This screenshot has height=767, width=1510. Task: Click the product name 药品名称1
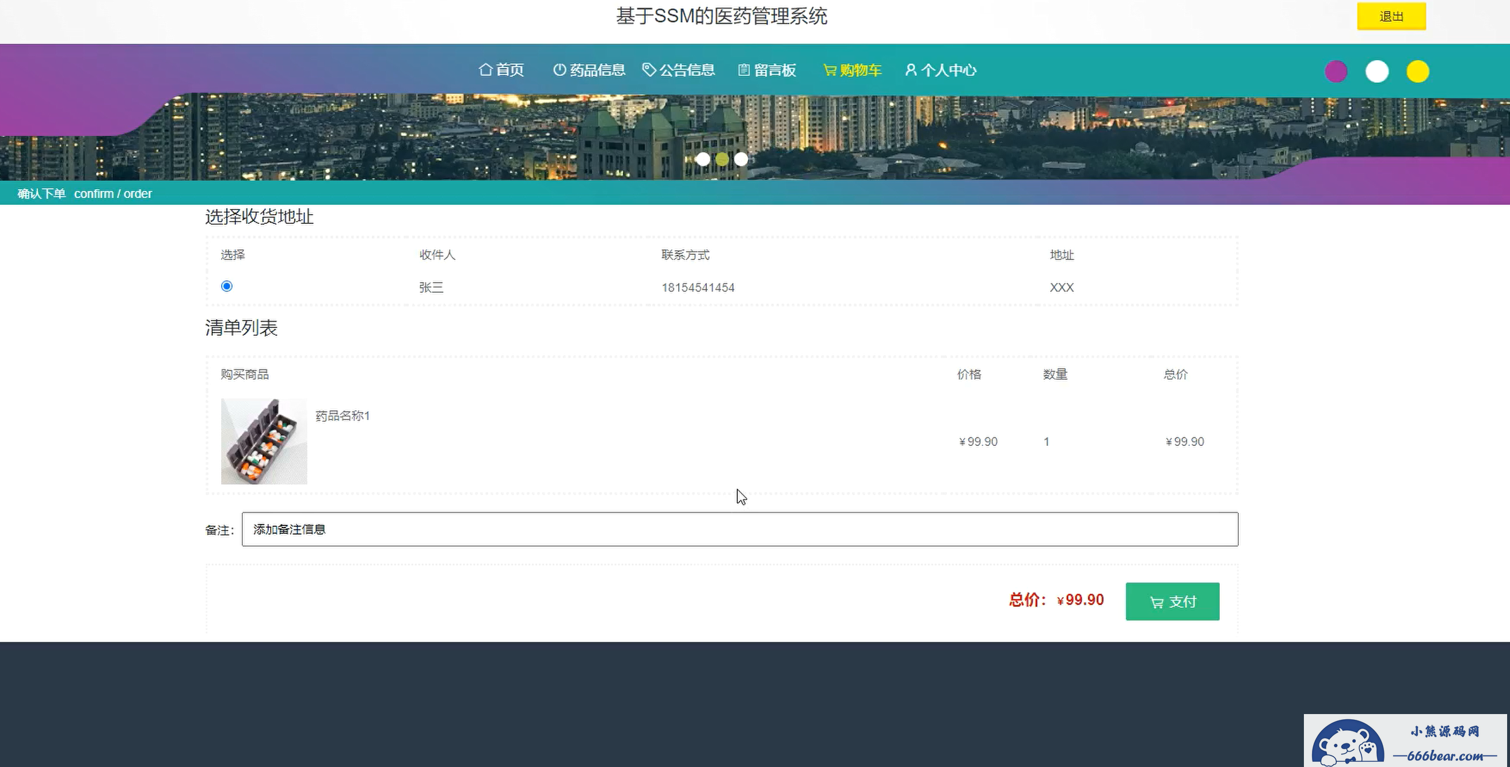point(343,416)
